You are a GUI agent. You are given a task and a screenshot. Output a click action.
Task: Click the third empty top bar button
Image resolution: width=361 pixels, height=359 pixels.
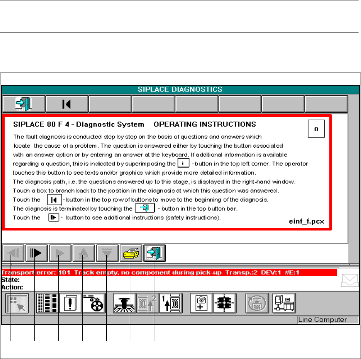(x=197, y=104)
